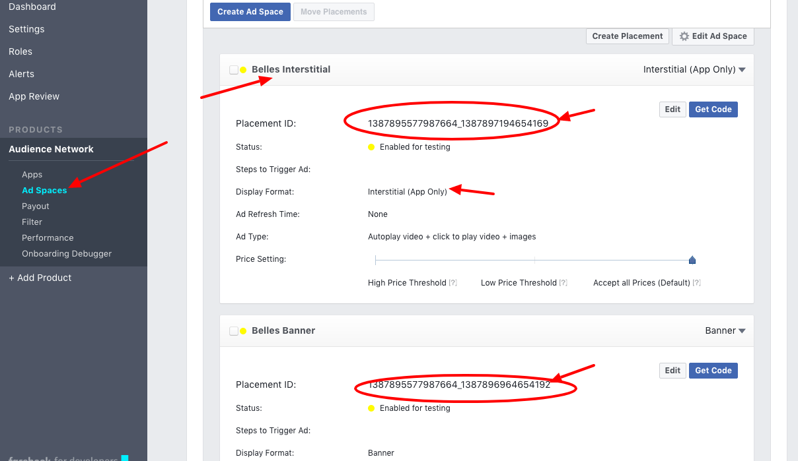Click Low Price Threshold label

point(519,283)
